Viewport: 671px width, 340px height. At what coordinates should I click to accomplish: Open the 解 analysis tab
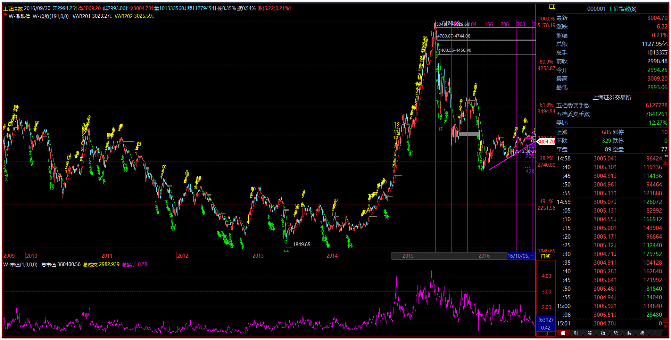point(629,333)
